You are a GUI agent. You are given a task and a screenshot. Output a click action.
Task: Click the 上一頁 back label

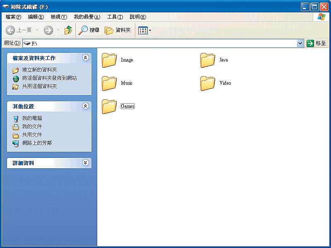tap(24, 30)
